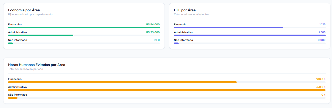Click the green Não informado economy bar
This screenshot has width=332, height=108.
coord(10,43)
